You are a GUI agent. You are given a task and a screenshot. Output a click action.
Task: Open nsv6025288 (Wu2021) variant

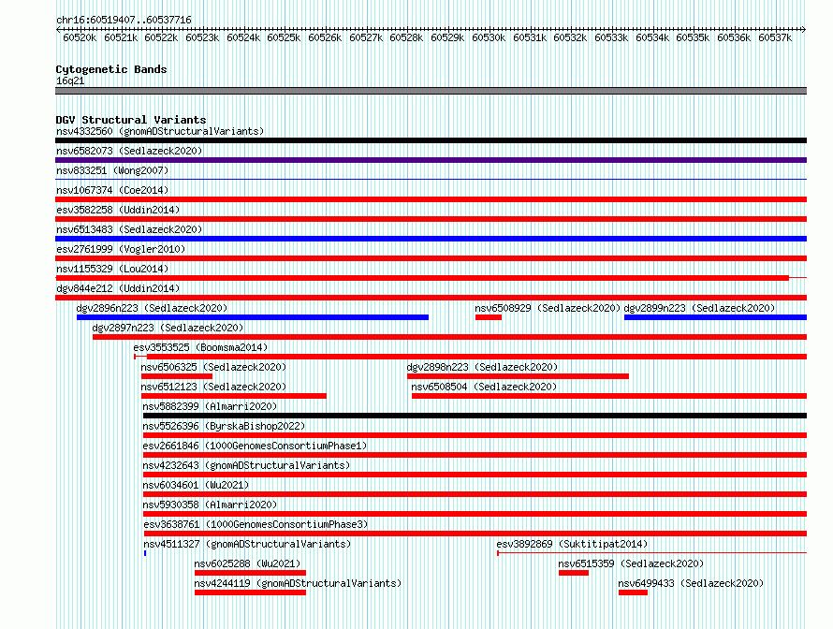248,563
